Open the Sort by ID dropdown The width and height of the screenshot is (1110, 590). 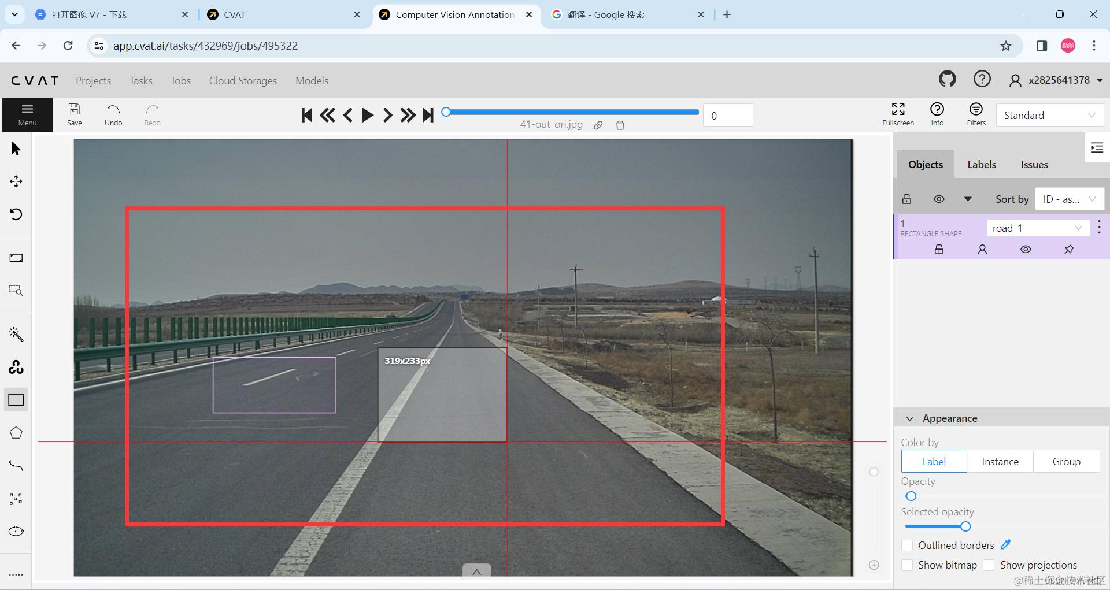pyautogui.click(x=1069, y=199)
